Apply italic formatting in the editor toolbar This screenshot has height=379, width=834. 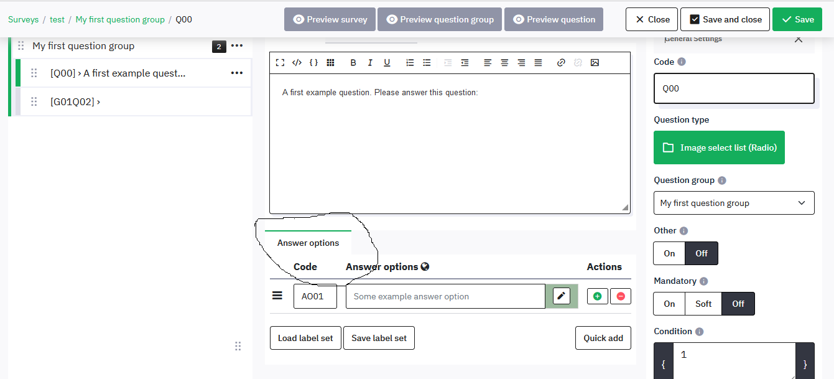coord(370,63)
